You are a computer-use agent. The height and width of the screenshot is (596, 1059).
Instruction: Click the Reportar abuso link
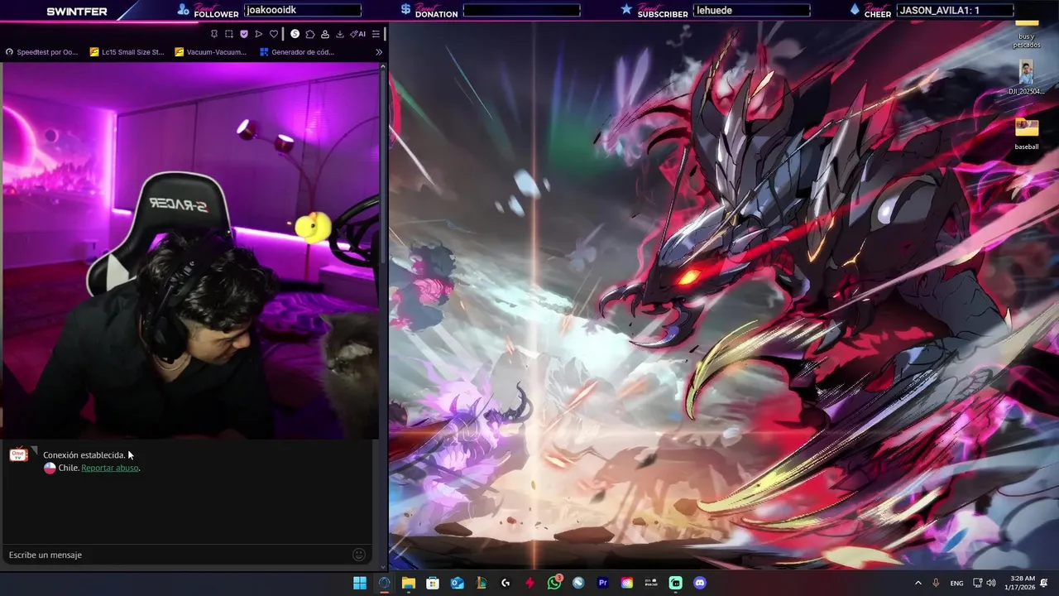(110, 468)
